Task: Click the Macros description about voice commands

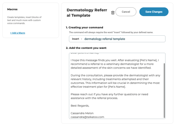Action: point(24,20)
